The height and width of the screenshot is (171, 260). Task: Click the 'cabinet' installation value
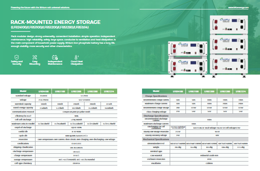(209, 163)
